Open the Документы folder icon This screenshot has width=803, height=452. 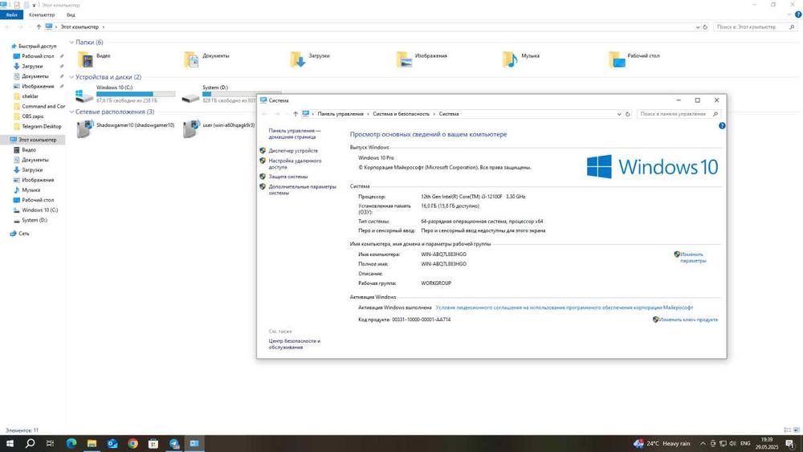[x=192, y=60]
